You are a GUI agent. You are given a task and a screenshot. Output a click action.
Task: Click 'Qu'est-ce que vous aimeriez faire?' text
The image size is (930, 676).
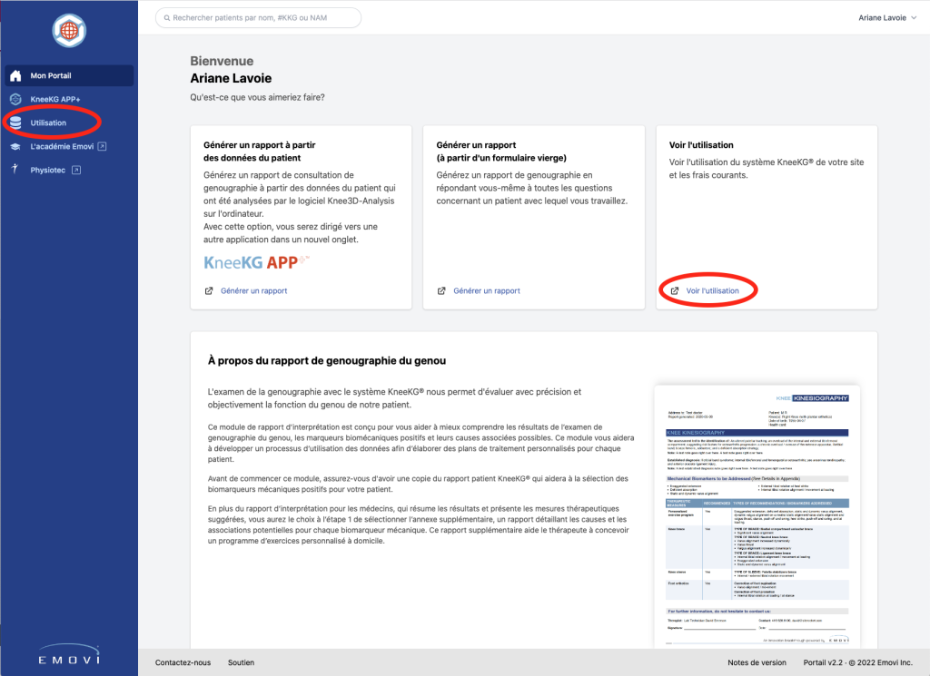point(257,97)
